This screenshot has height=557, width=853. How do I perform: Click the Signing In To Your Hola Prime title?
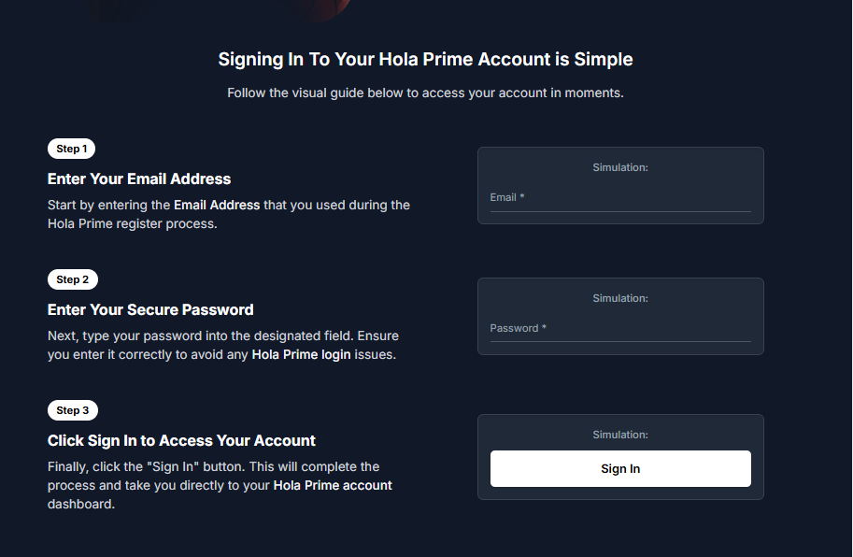425,60
